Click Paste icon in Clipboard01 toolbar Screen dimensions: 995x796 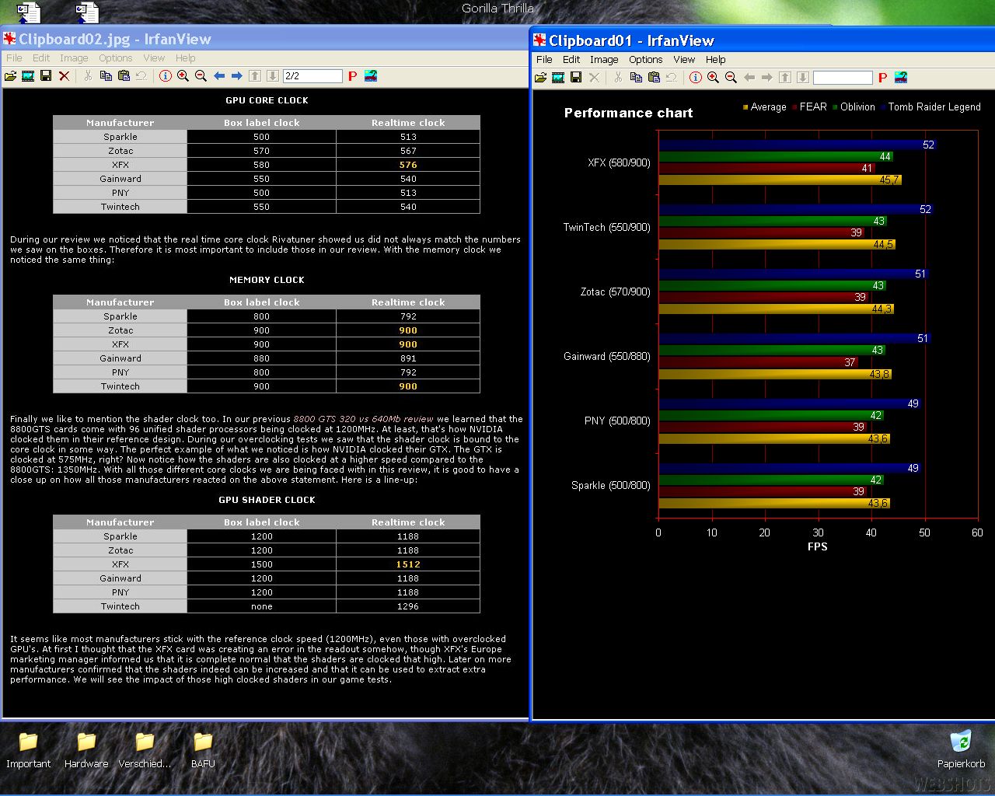pyautogui.click(x=654, y=78)
